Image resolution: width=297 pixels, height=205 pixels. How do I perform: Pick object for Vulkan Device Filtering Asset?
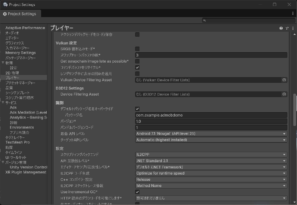coord(284,80)
